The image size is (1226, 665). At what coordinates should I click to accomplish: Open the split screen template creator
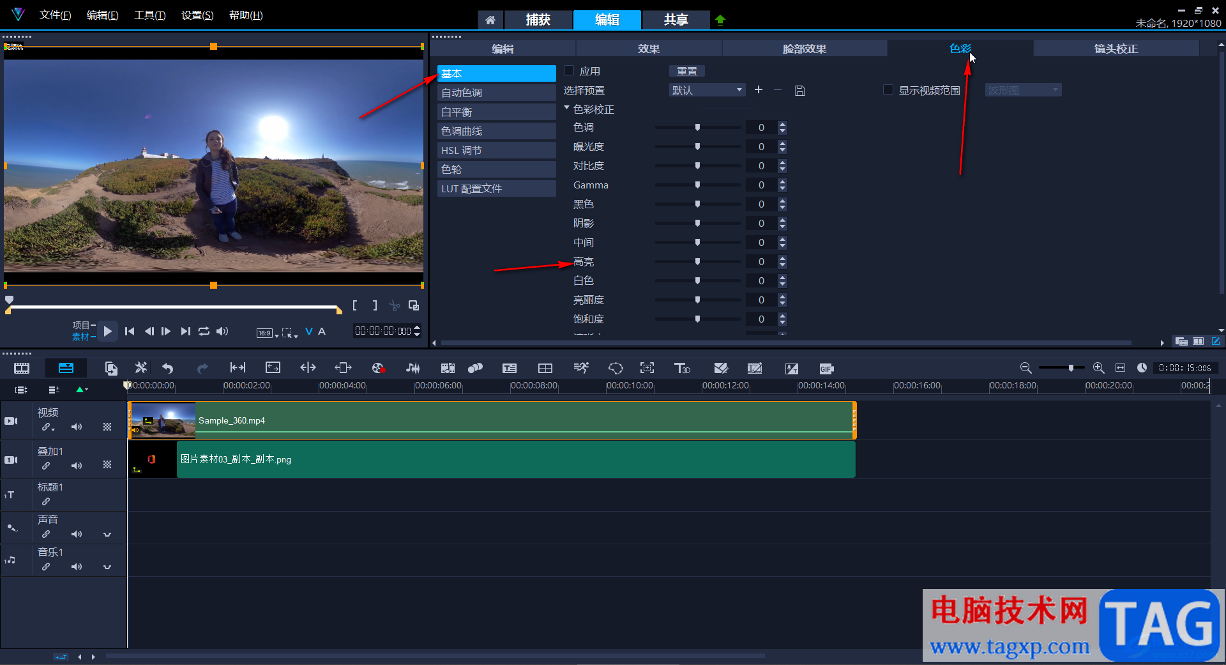[x=545, y=368]
